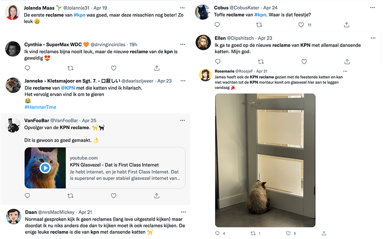The width and height of the screenshot is (387, 239).
Task: Reply to Cynthia's tweet about the kpn reclame
Action: [27, 68]
